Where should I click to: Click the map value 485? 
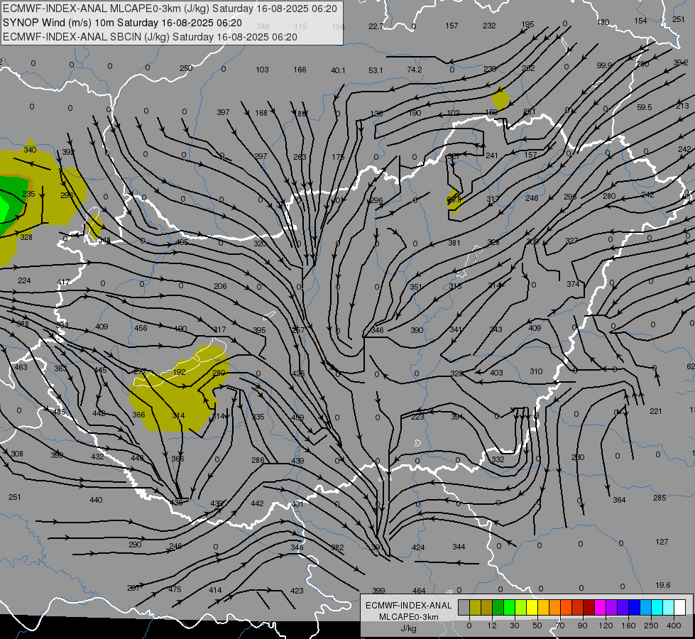tap(59, 412)
